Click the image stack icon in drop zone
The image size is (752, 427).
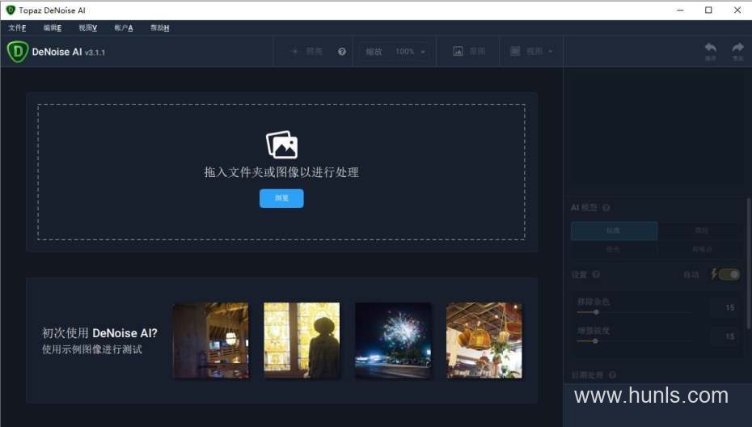(x=282, y=145)
